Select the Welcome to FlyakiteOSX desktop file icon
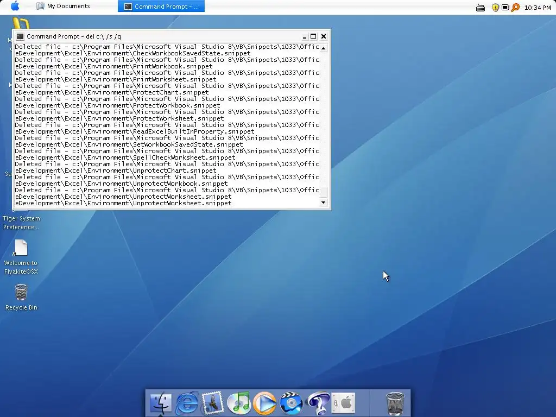The image size is (556, 417). coord(21,248)
